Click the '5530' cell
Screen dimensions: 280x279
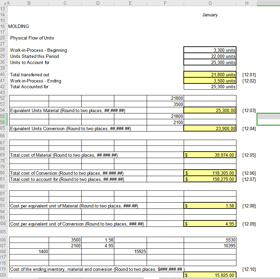point(210,240)
